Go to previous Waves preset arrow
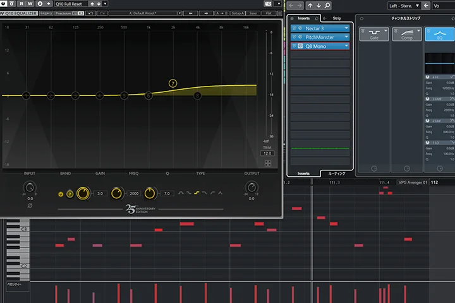The height and width of the screenshot is (303, 455). (190, 13)
